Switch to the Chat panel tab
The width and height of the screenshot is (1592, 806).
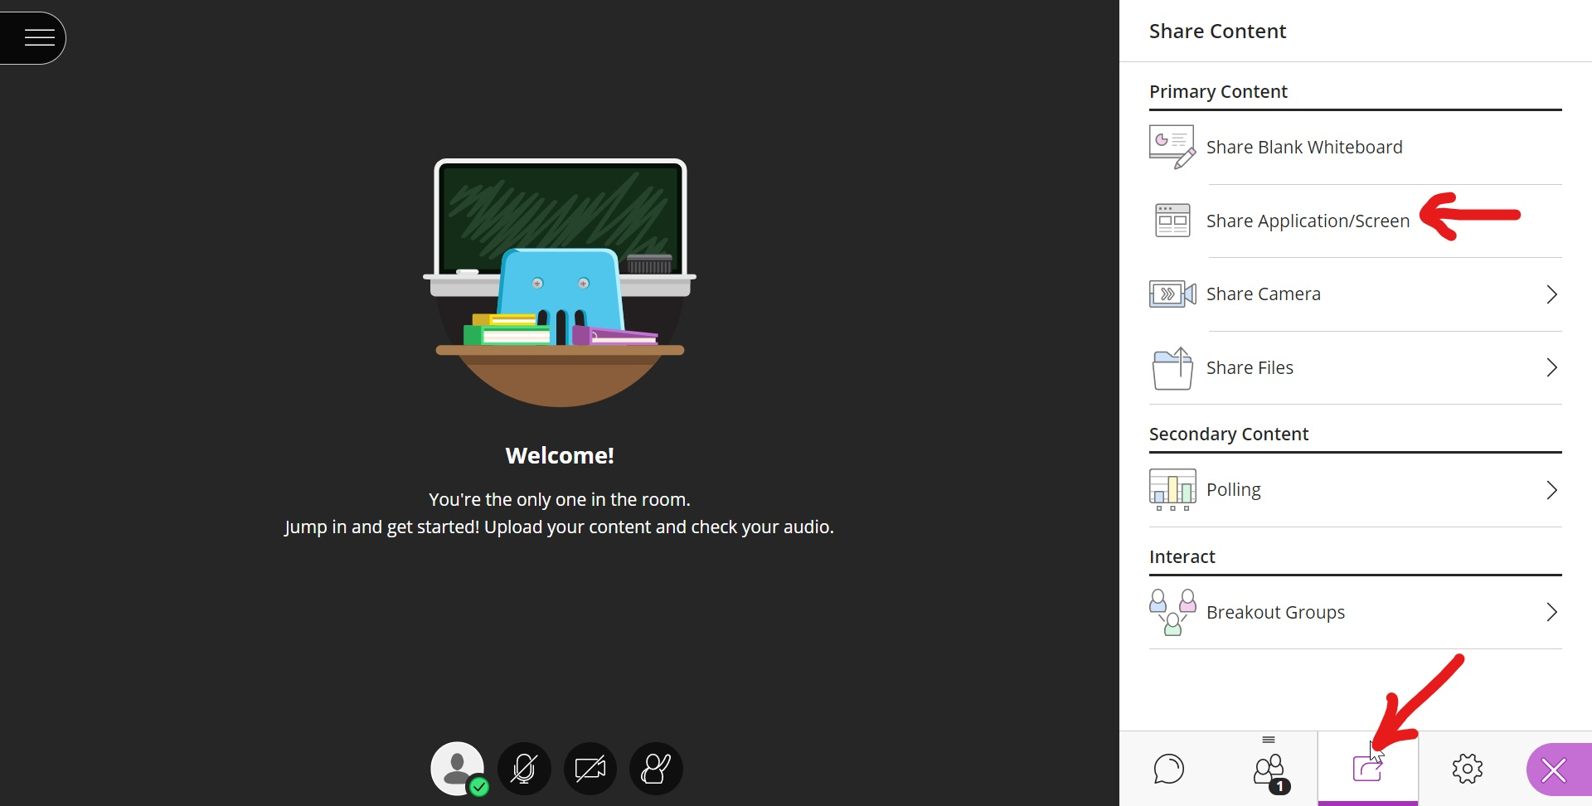[x=1168, y=769]
